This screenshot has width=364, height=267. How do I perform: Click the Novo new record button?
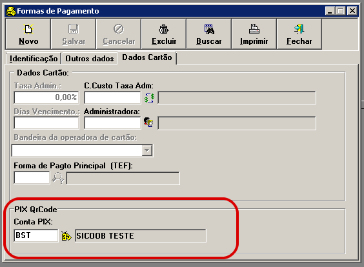[x=28, y=34]
